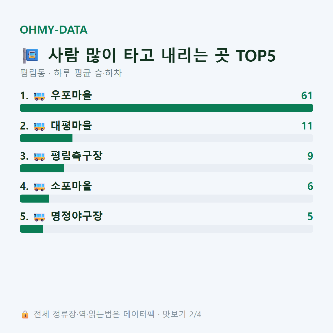Select the 소포마을 stop name
333x333 pixels.
pos(71,186)
